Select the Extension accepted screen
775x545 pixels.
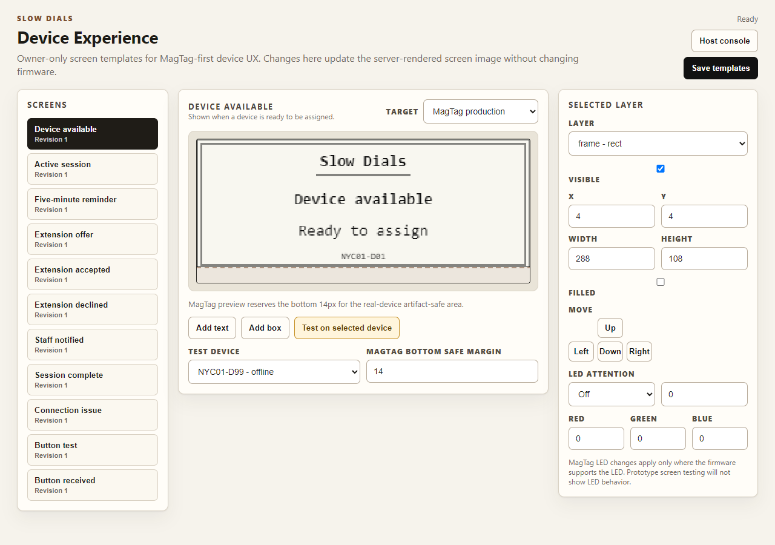(93, 274)
